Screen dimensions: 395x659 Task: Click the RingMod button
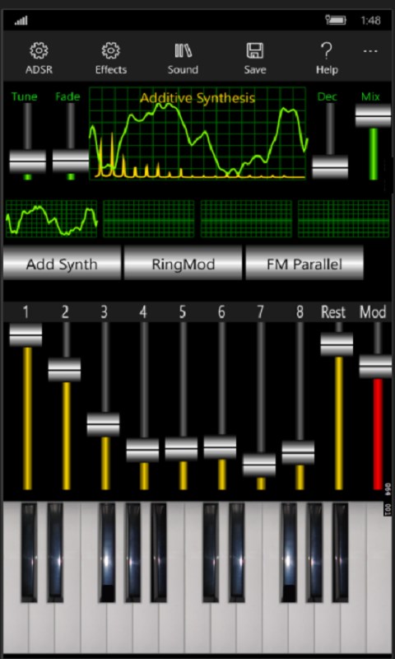click(183, 264)
